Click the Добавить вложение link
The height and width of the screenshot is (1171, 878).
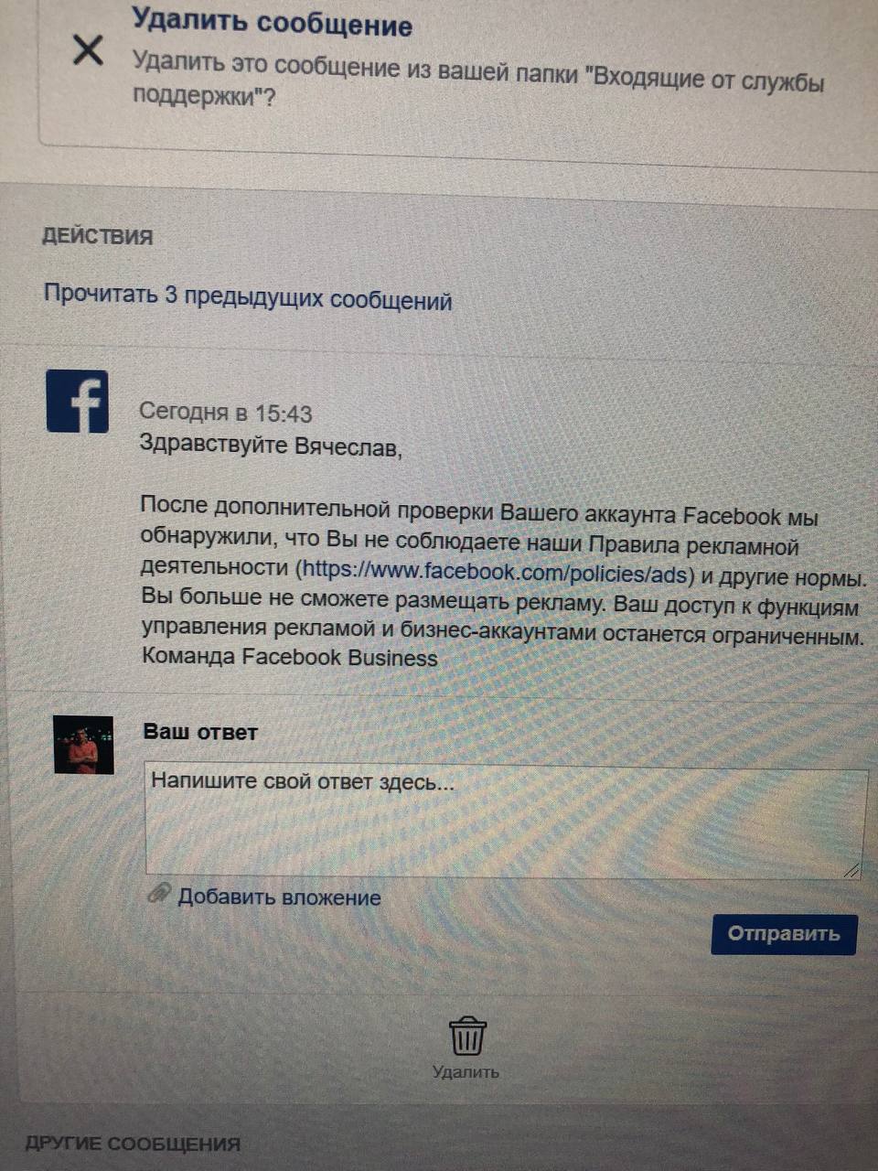pos(279,897)
